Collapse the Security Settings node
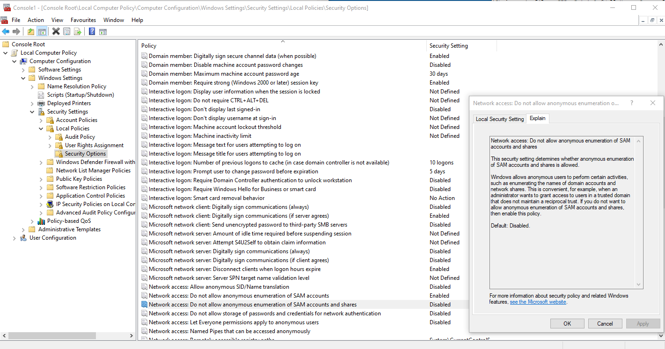This screenshot has height=349, width=665. (32, 112)
